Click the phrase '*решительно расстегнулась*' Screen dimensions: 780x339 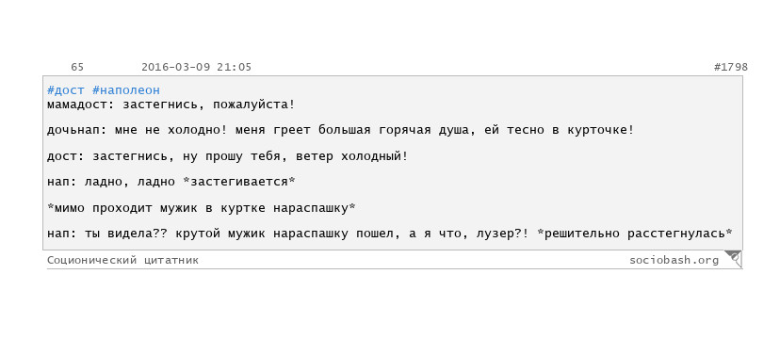click(635, 234)
